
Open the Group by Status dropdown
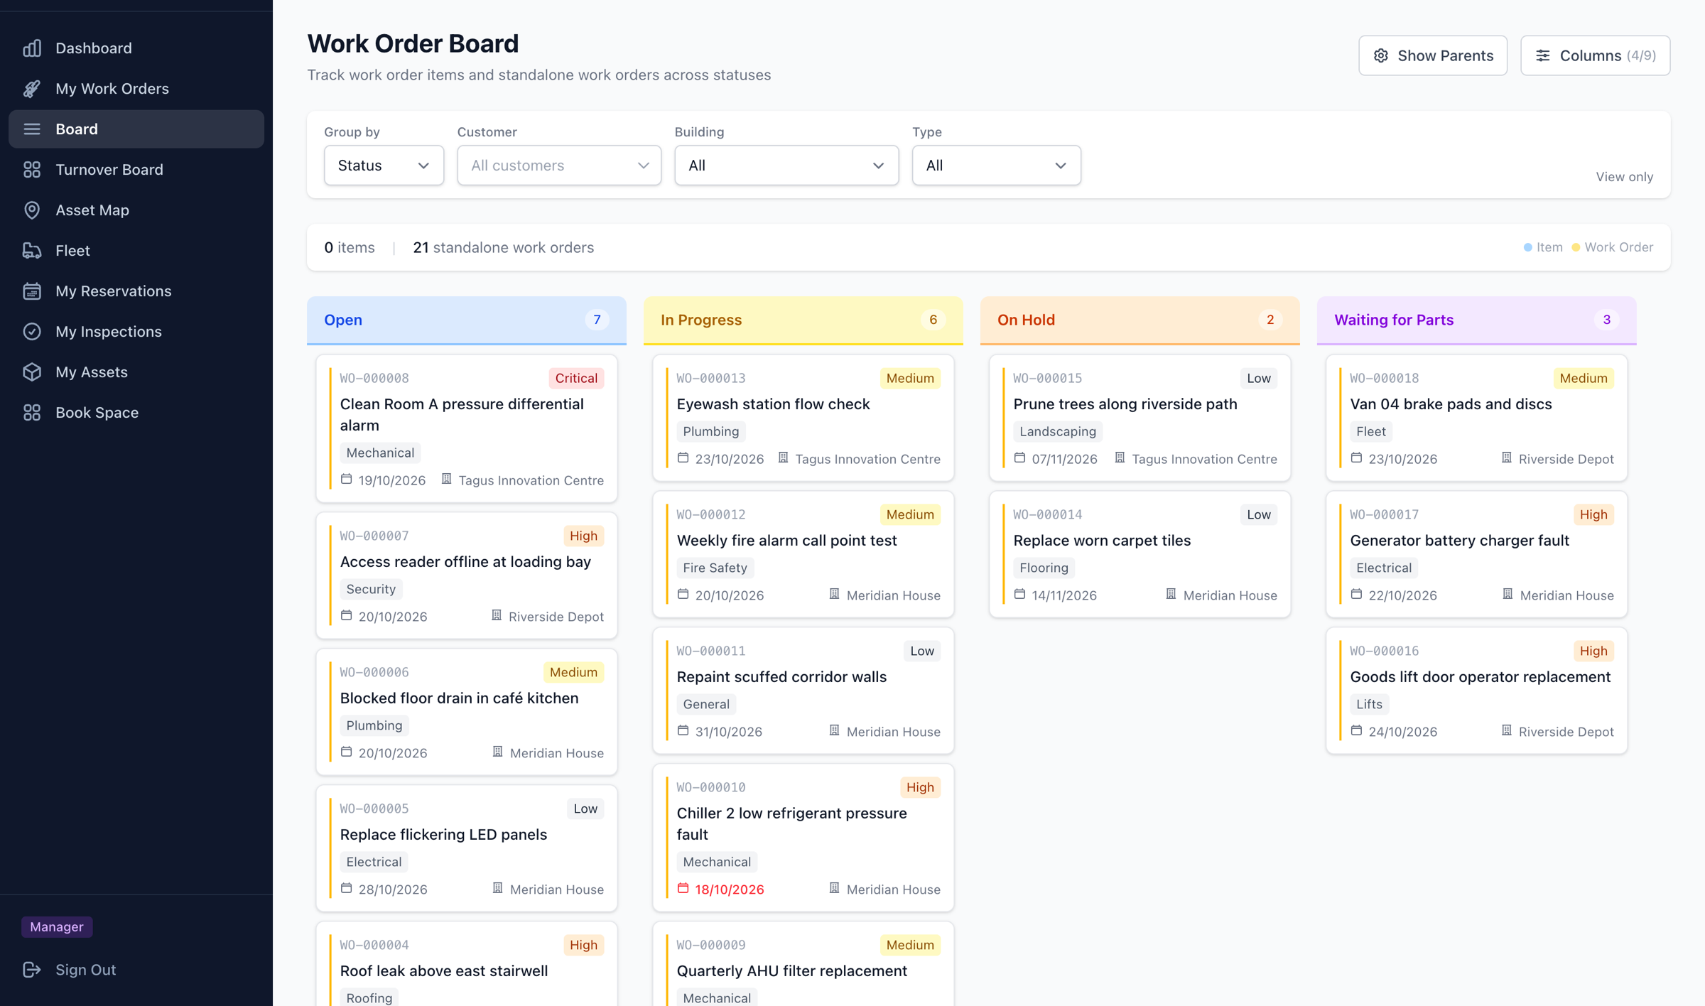click(x=384, y=166)
